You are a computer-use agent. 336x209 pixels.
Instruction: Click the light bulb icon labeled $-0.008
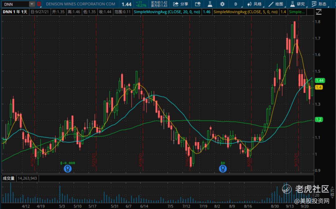click(x=68, y=169)
